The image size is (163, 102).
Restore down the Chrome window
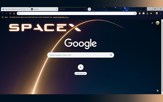155,9
